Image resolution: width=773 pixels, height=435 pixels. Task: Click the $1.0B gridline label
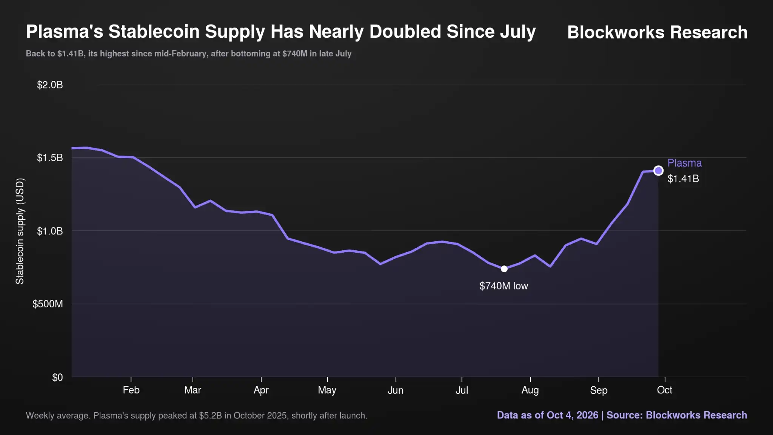click(x=50, y=231)
